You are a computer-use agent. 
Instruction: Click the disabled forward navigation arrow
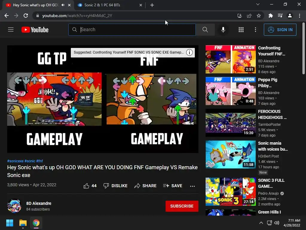pyautogui.click(x=16, y=16)
